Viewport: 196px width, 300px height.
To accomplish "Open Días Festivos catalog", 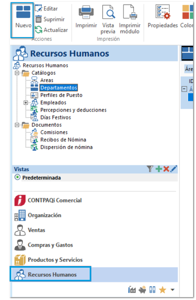I will click(56, 118).
